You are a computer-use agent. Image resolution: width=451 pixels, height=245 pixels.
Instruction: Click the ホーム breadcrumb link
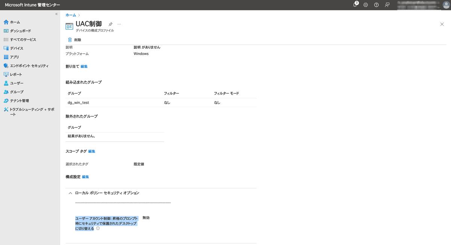pyautogui.click(x=71, y=15)
